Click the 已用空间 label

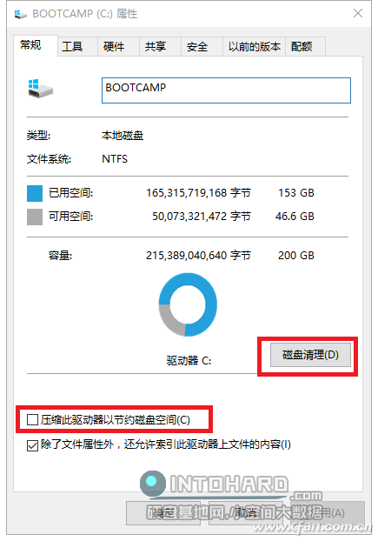click(71, 193)
